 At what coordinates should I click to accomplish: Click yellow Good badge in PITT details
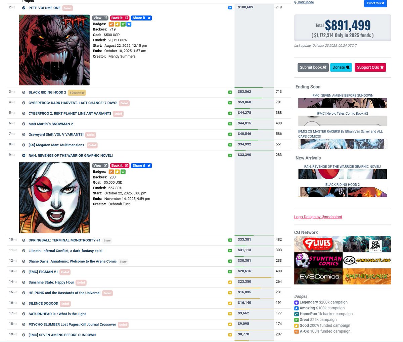[117, 24]
